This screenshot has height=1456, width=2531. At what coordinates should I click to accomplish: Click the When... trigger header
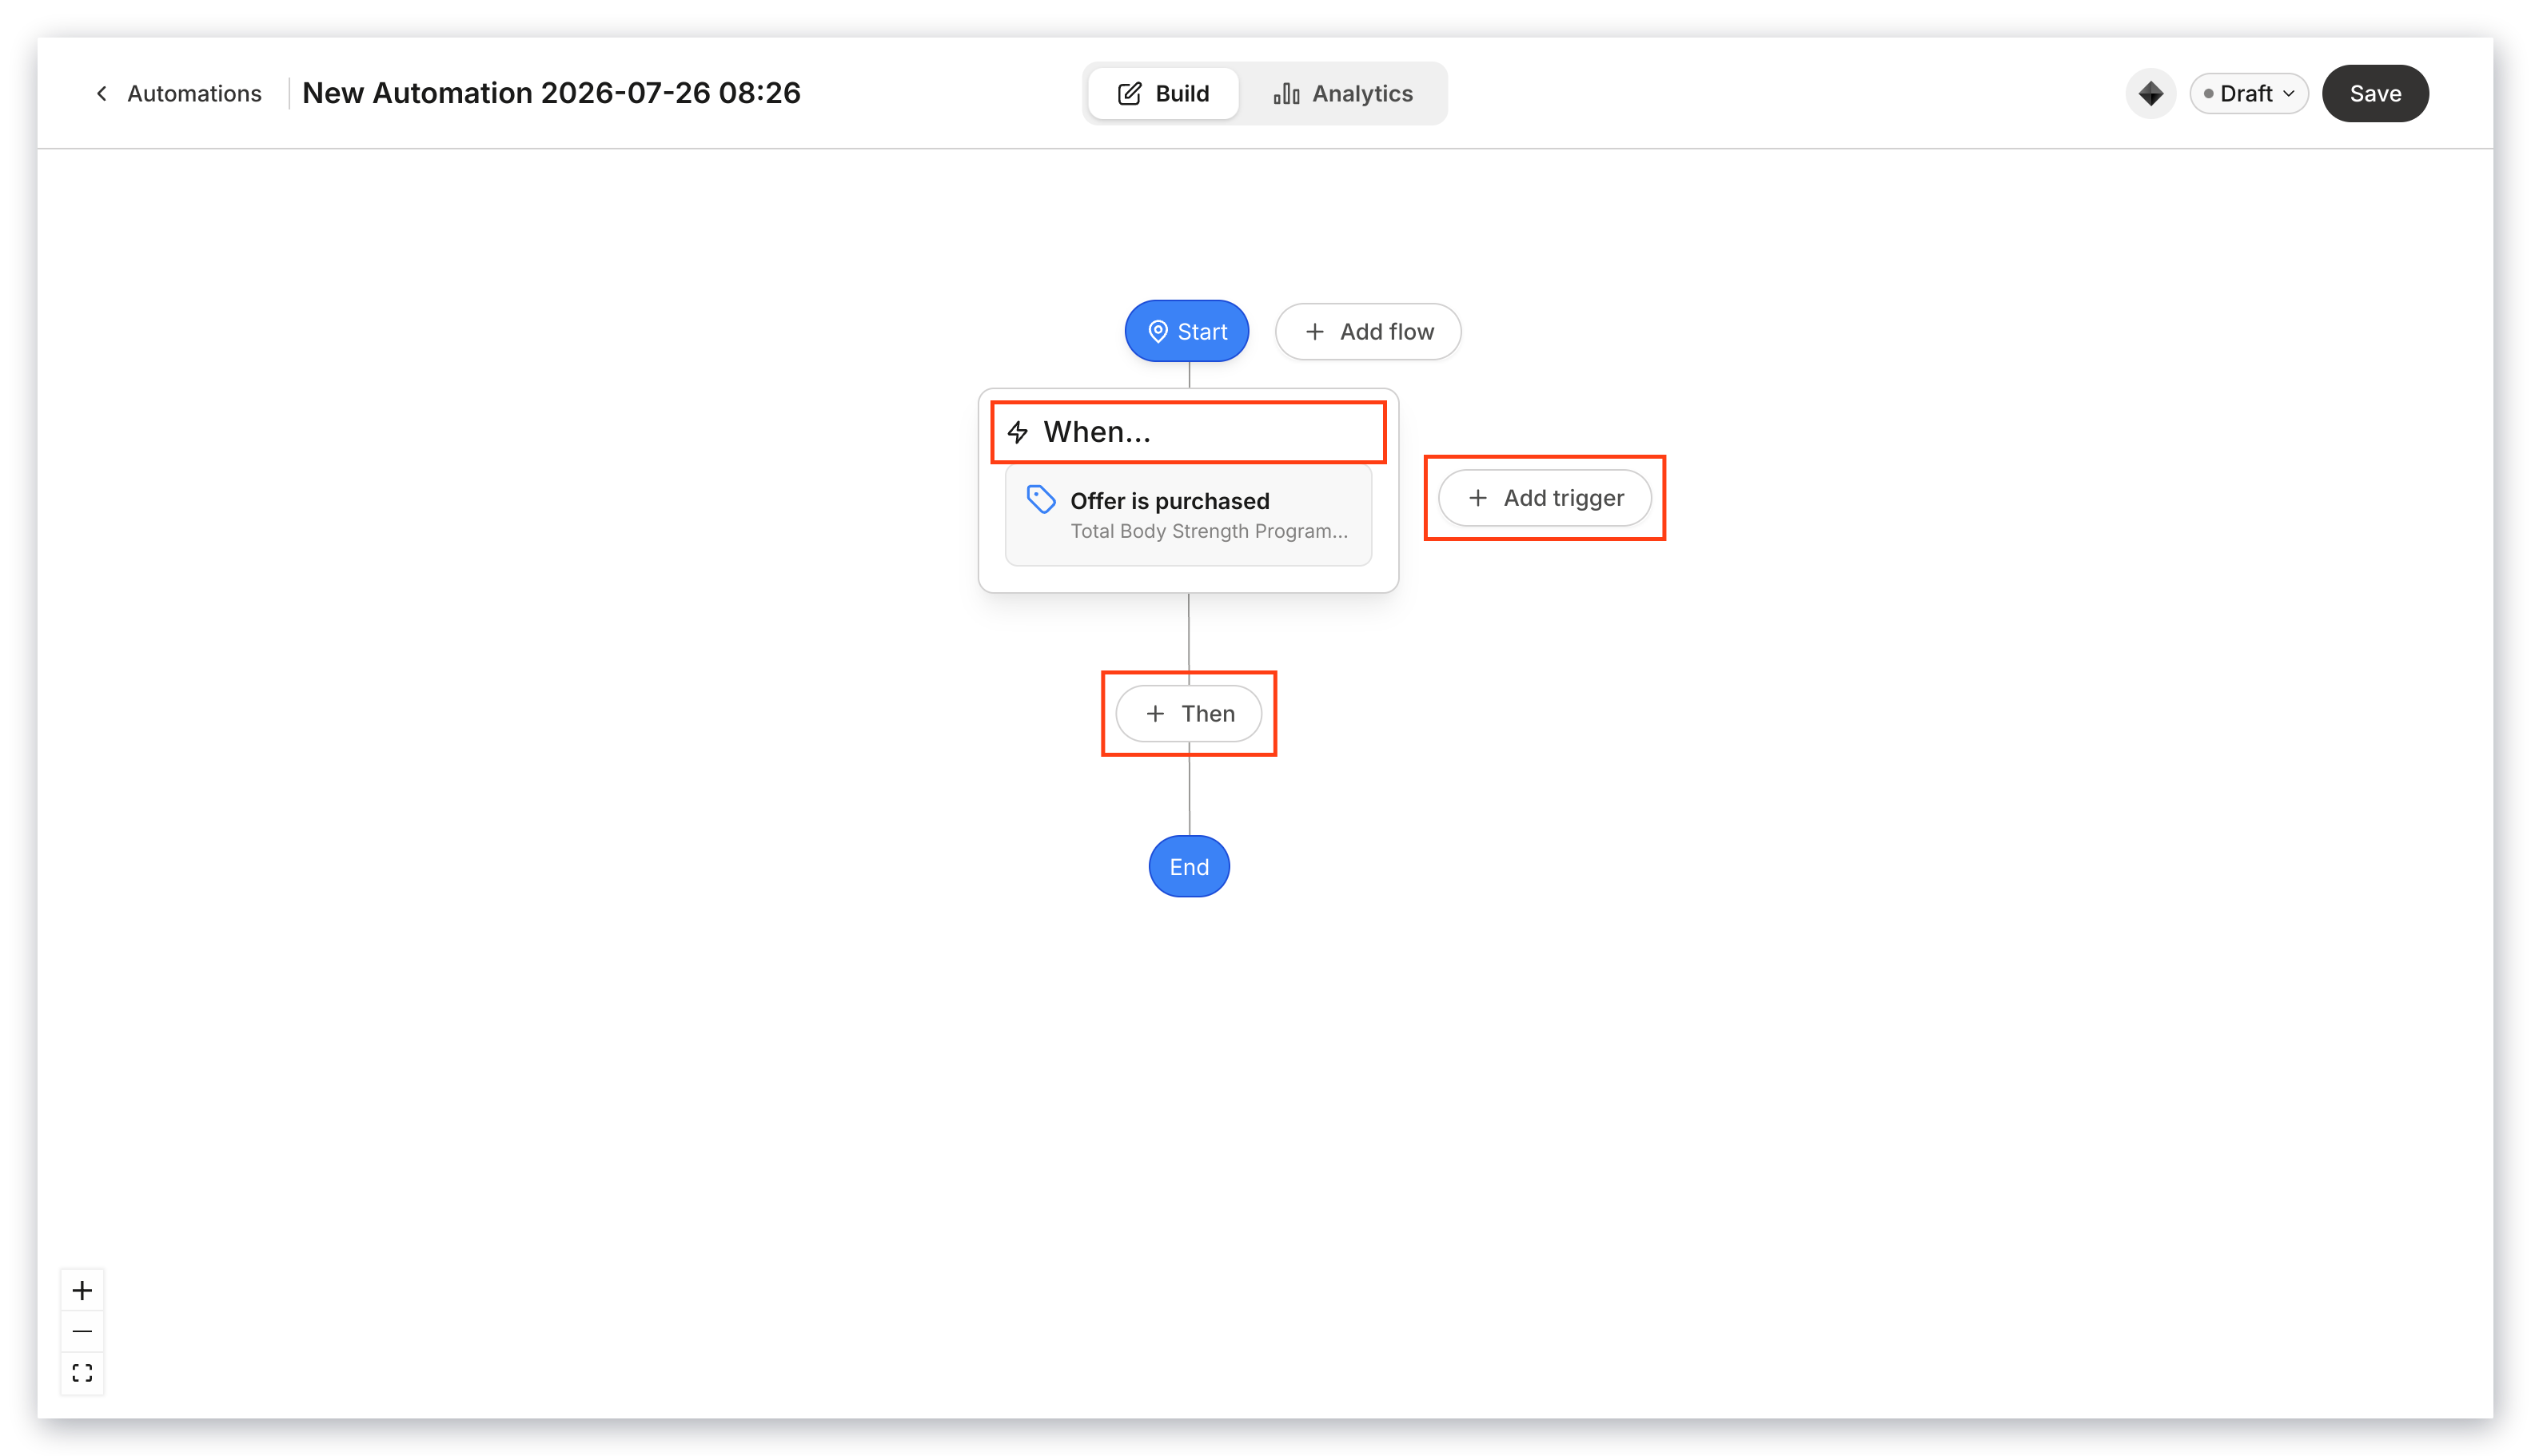(1189, 432)
